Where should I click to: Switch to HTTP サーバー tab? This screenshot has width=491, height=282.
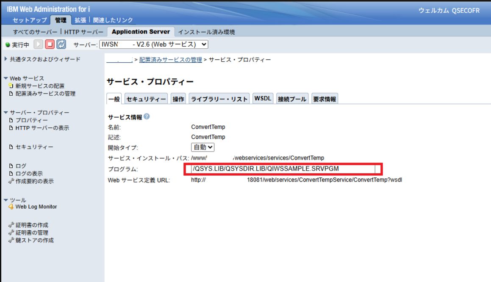83,32
